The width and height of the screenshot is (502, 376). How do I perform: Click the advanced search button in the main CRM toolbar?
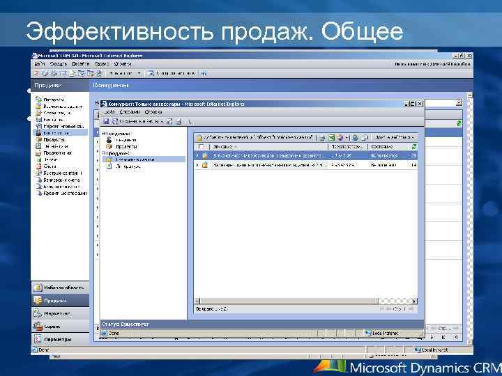pyautogui.click(x=172, y=74)
